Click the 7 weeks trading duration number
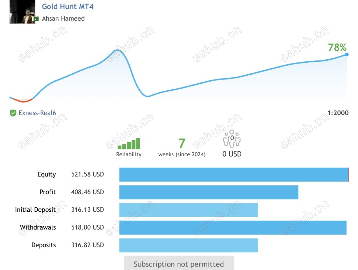Image resolution: width=358 pixels, height=270 pixels. (x=182, y=143)
